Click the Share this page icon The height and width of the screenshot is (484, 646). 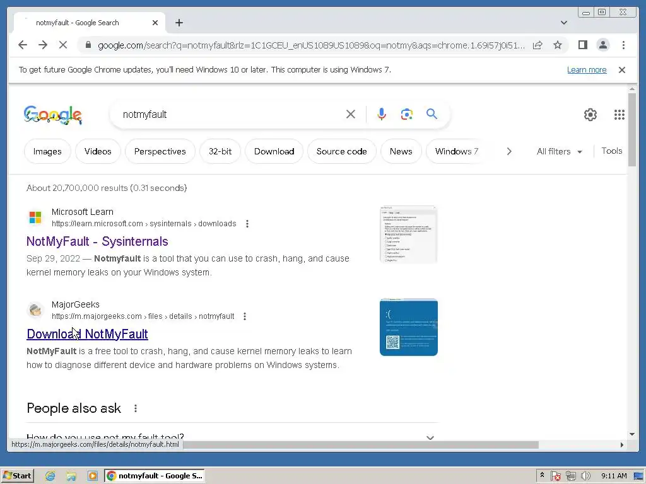click(x=537, y=45)
